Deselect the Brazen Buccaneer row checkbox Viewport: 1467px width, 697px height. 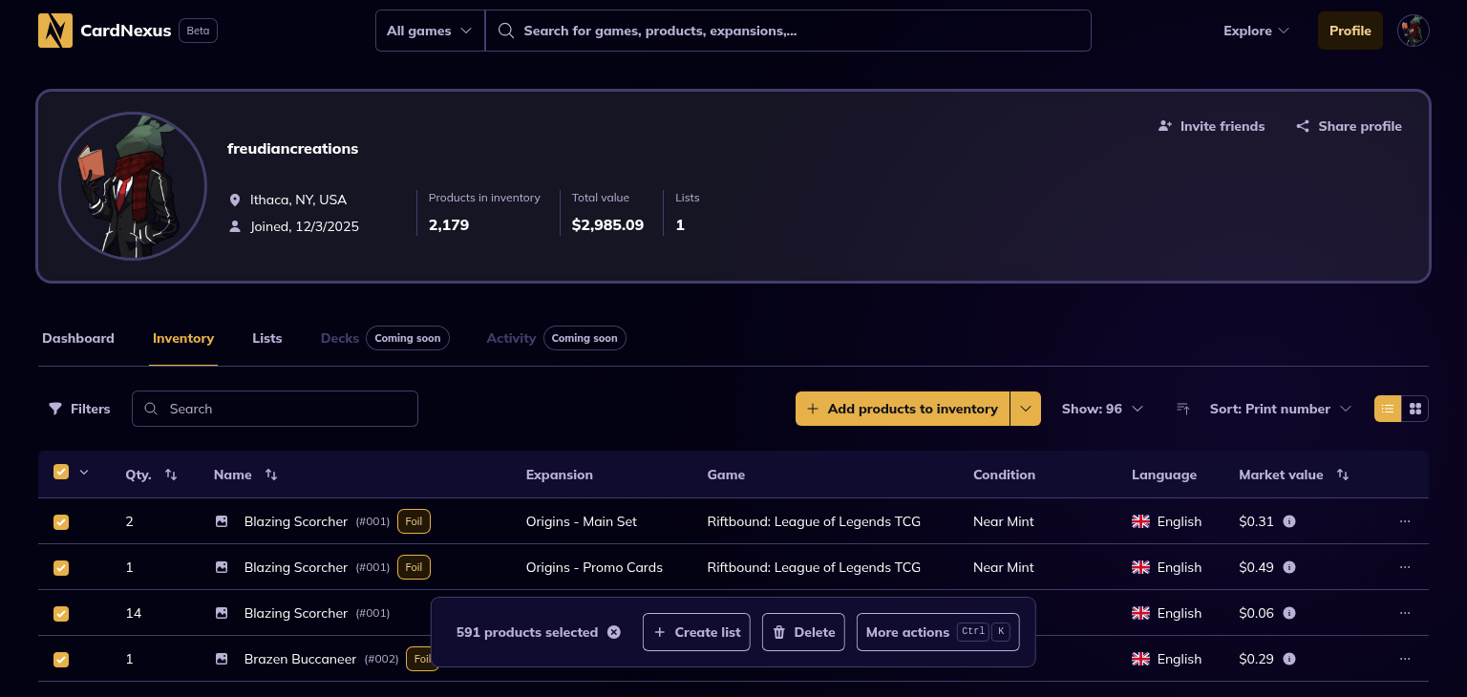(x=61, y=659)
